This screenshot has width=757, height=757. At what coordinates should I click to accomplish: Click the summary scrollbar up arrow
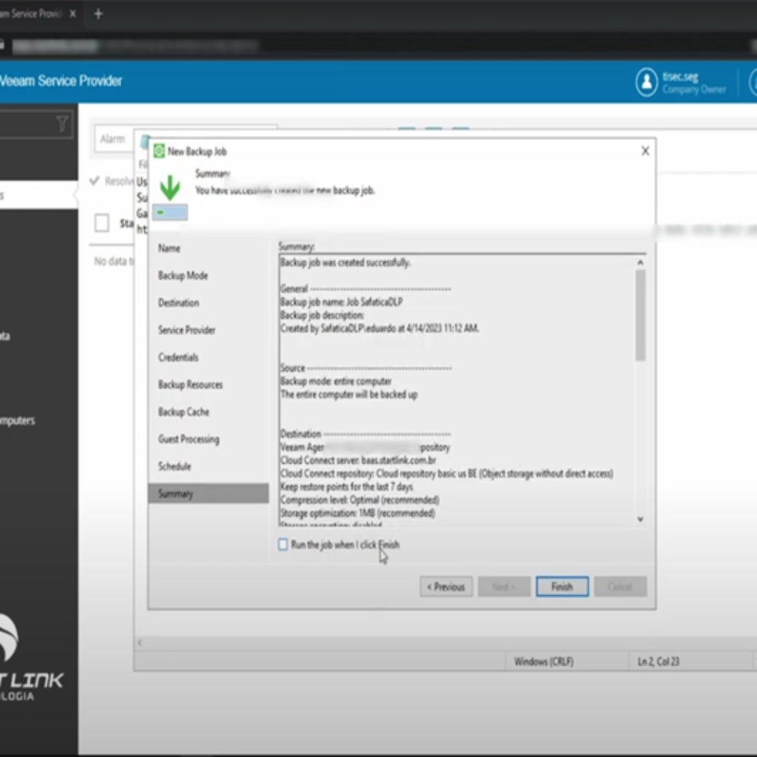point(640,262)
